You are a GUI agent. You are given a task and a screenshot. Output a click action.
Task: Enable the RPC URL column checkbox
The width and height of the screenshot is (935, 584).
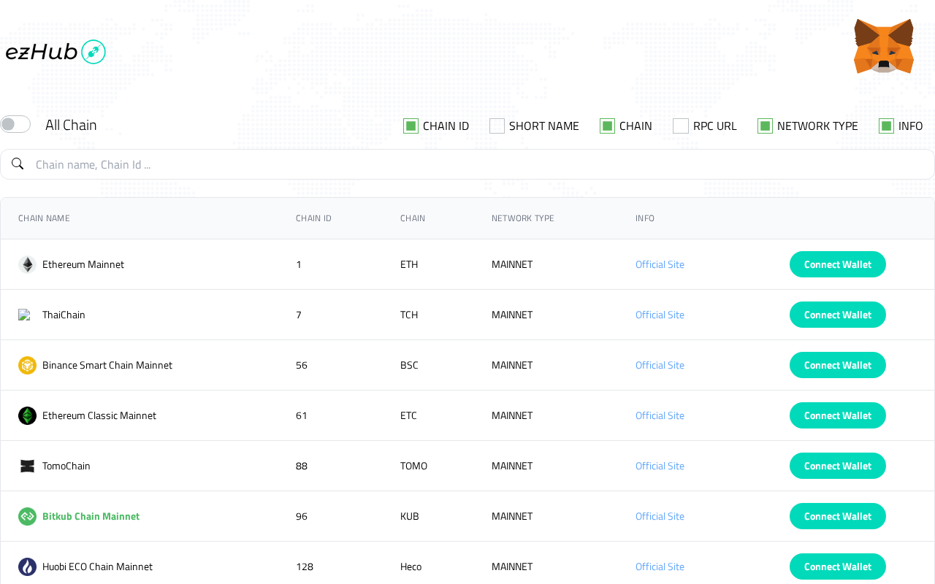click(681, 126)
